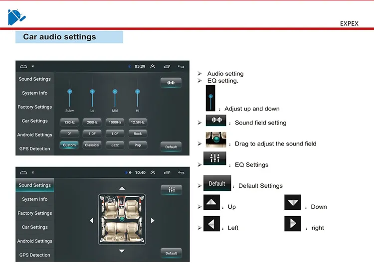Open EQ settings icon in bottom screen

point(171,190)
